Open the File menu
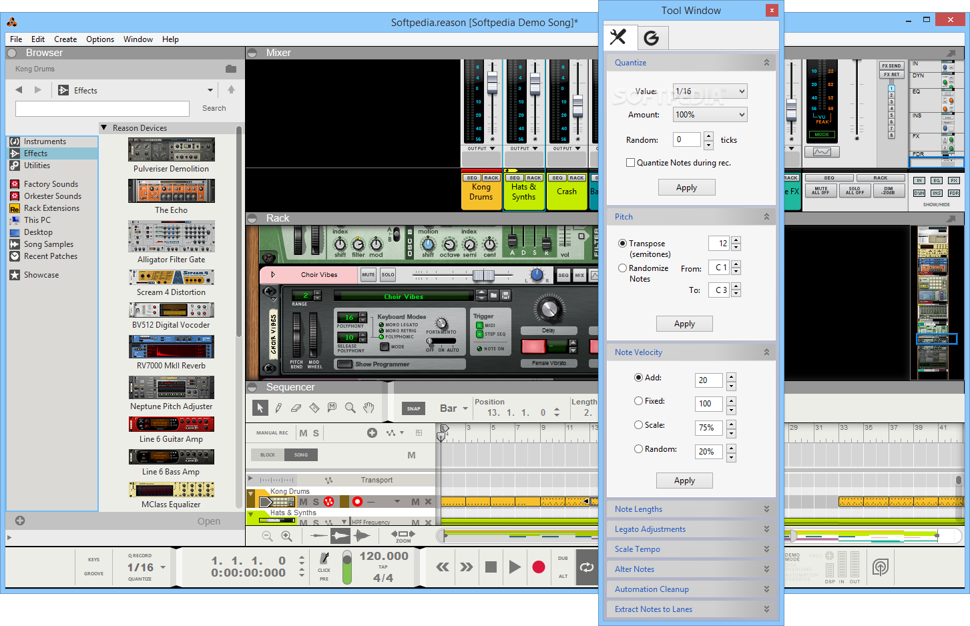The image size is (970, 626). coord(16,39)
